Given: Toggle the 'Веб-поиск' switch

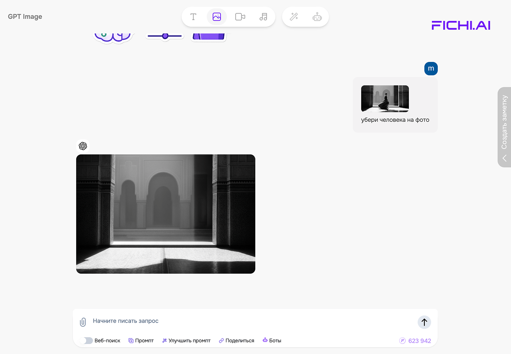Looking at the screenshot, I should (x=87, y=341).
